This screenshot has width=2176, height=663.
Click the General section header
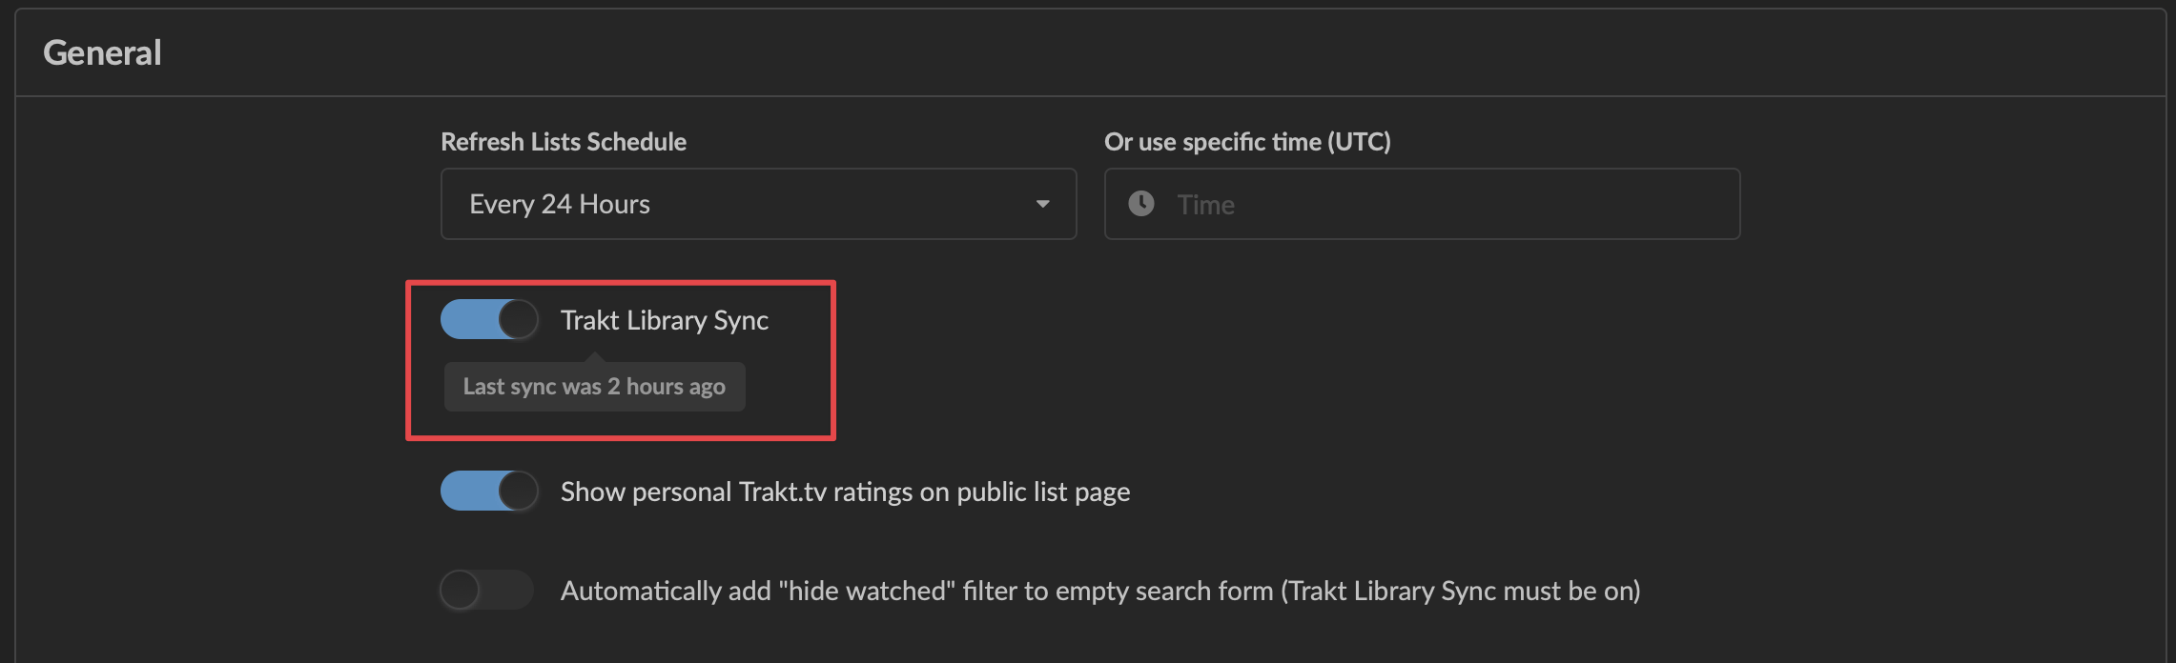[x=102, y=52]
